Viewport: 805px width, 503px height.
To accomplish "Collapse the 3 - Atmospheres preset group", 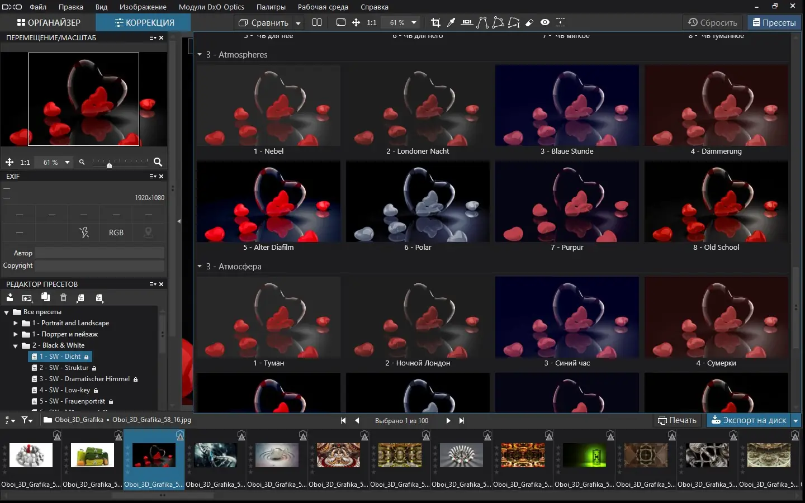I will point(200,55).
